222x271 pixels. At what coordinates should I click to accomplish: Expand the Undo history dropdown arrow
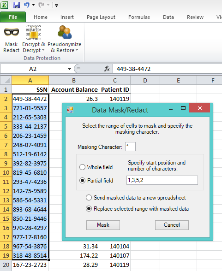point(33,5)
